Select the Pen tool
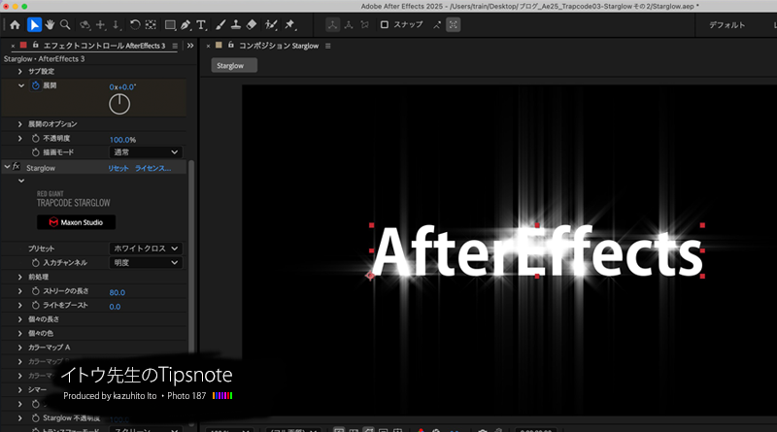Screen dimensions: 777x432 click(x=186, y=25)
